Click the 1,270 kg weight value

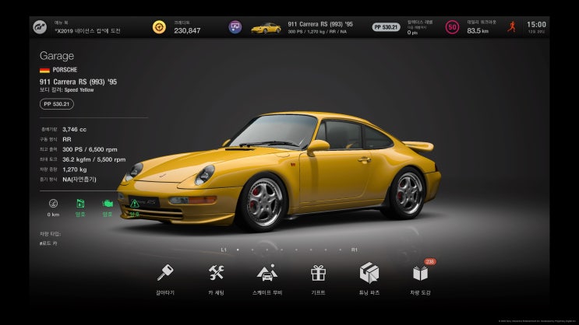point(75,169)
